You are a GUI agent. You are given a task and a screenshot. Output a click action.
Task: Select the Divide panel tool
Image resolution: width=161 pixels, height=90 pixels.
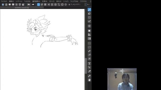coord(89,71)
